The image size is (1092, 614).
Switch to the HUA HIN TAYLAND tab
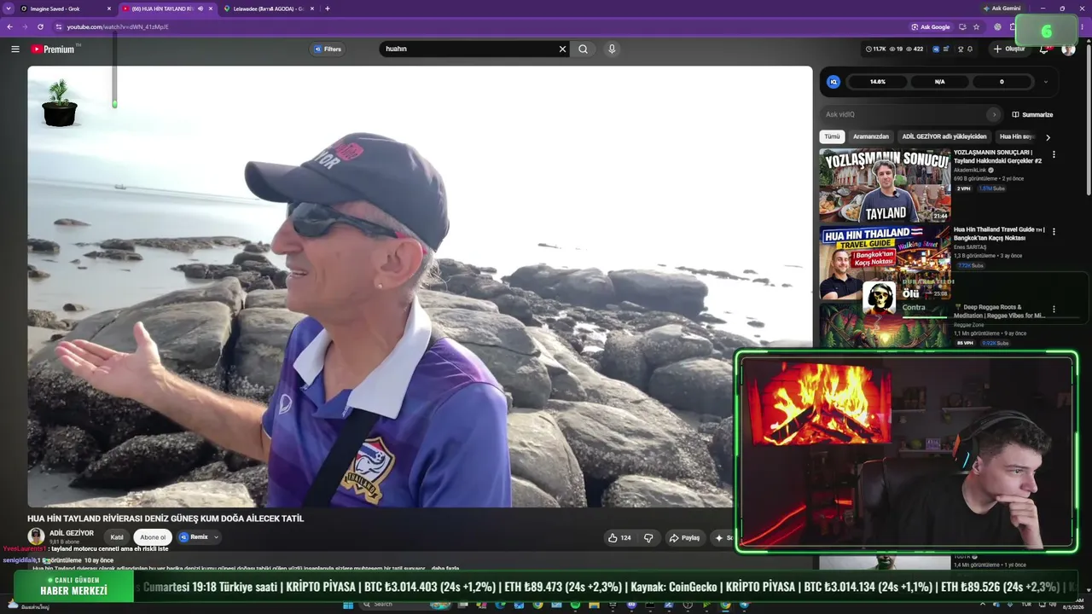tap(167, 9)
